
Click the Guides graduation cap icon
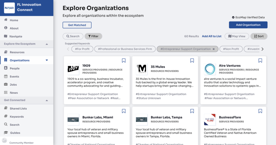(x=6, y=133)
